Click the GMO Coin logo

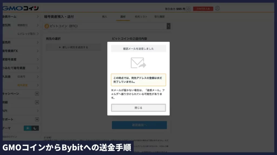21,8
